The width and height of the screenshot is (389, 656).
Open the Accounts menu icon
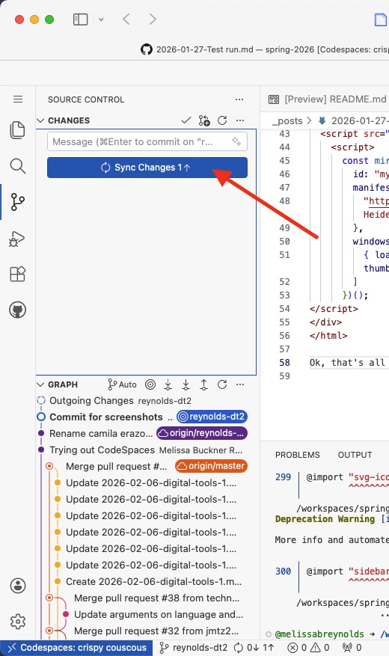click(x=17, y=586)
